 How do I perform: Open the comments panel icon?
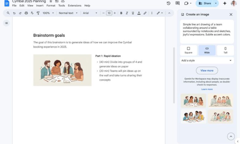[x=178, y=3]
